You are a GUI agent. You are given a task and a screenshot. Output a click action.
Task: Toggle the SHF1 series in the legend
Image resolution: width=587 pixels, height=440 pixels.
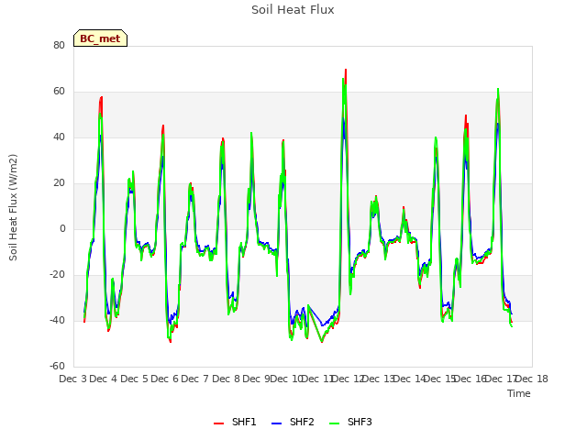(235, 422)
